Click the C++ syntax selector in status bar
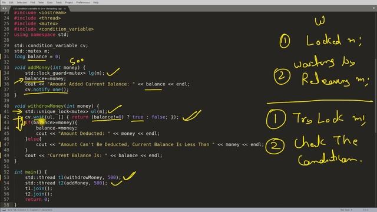377x212 pixels. tap(365, 210)
